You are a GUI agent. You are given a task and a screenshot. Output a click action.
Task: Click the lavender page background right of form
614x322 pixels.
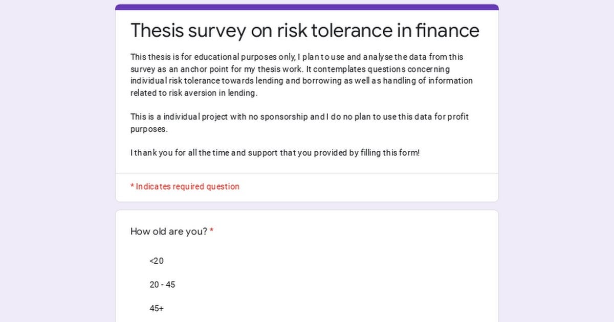tap(556, 161)
